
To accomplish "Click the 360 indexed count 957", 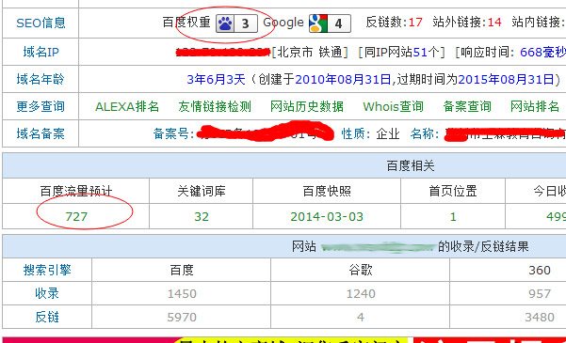I will (x=540, y=293).
